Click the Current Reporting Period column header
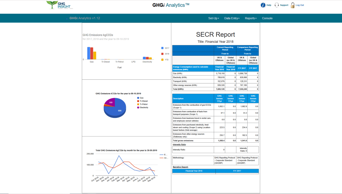This screenshot has height=194, width=342. tap(225, 49)
